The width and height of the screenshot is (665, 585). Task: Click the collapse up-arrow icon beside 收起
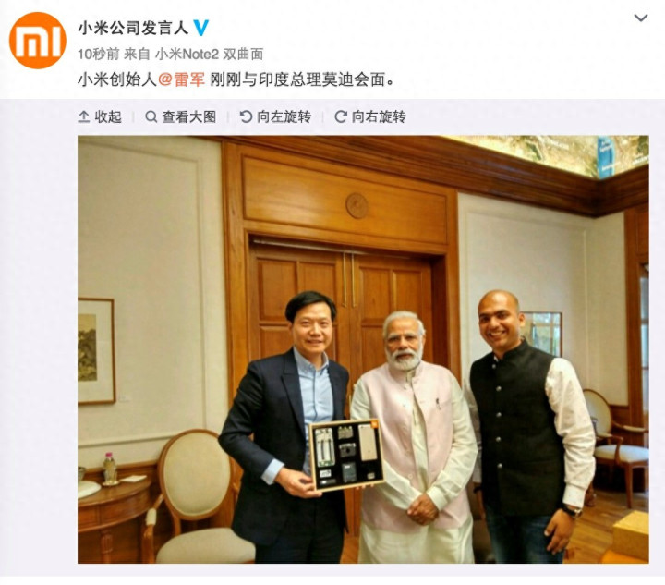click(x=84, y=116)
